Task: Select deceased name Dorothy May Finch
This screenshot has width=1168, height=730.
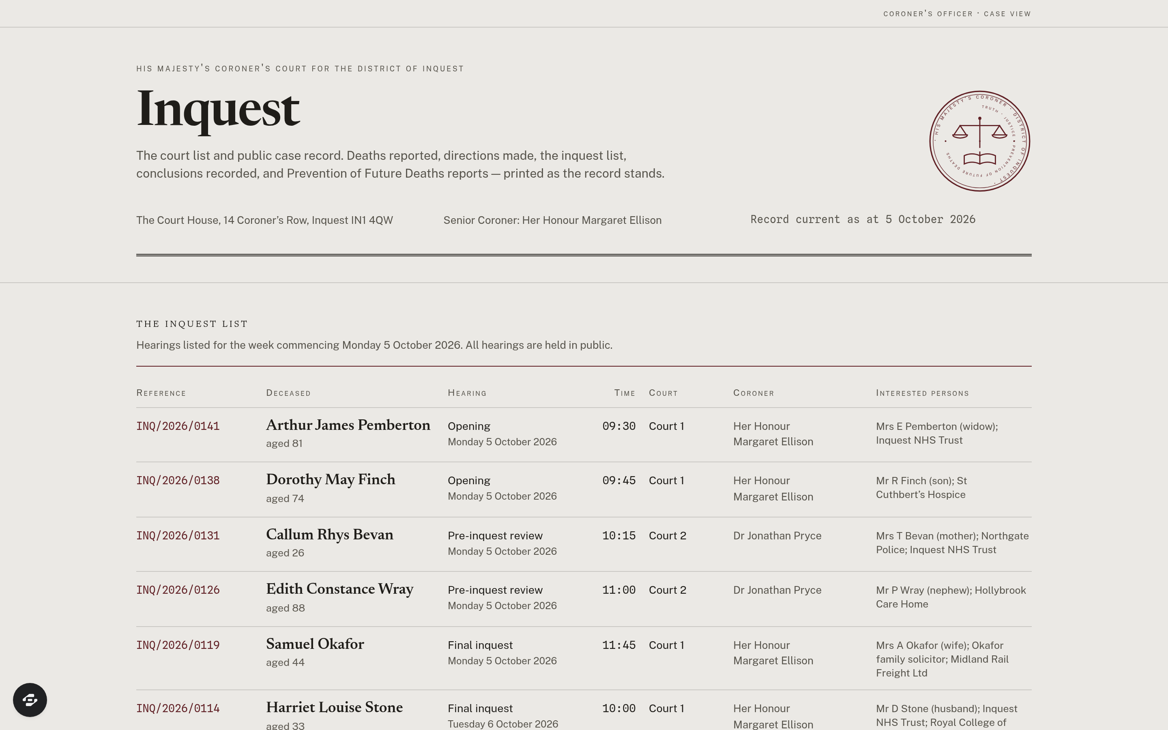Action: pos(331,479)
